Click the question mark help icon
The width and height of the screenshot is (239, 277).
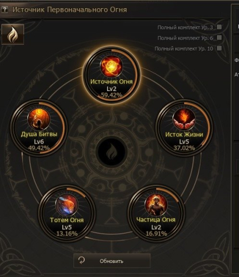(5, 9)
